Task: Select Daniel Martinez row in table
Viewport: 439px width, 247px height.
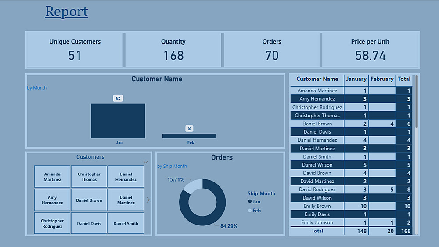Action: pyautogui.click(x=351, y=148)
